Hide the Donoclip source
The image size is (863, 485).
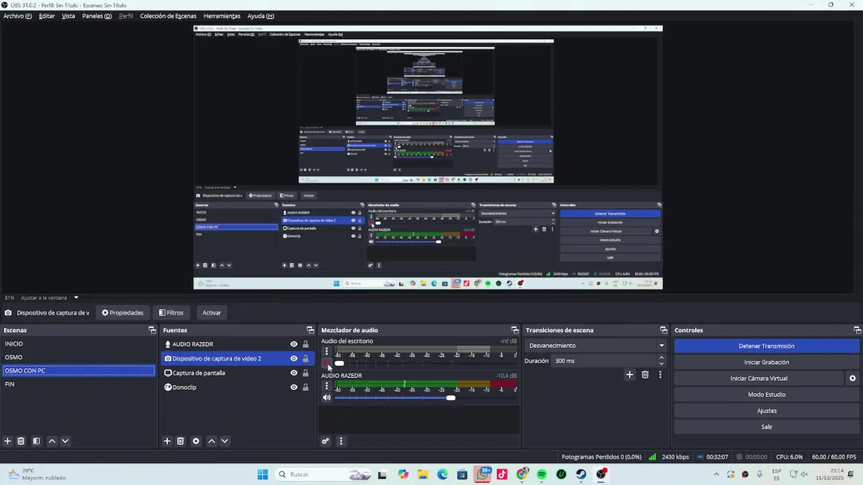294,387
